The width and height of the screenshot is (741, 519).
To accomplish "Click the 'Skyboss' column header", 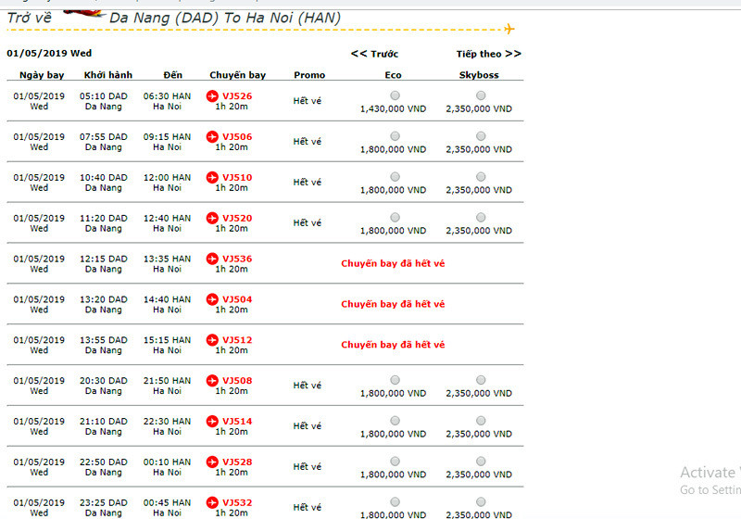I will pos(479,75).
